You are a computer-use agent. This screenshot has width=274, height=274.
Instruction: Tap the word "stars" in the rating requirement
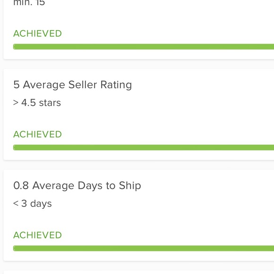point(50,103)
